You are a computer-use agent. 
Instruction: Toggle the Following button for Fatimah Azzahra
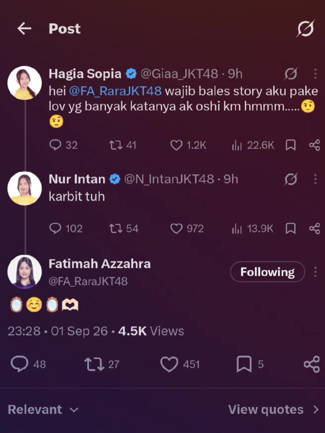(x=268, y=272)
